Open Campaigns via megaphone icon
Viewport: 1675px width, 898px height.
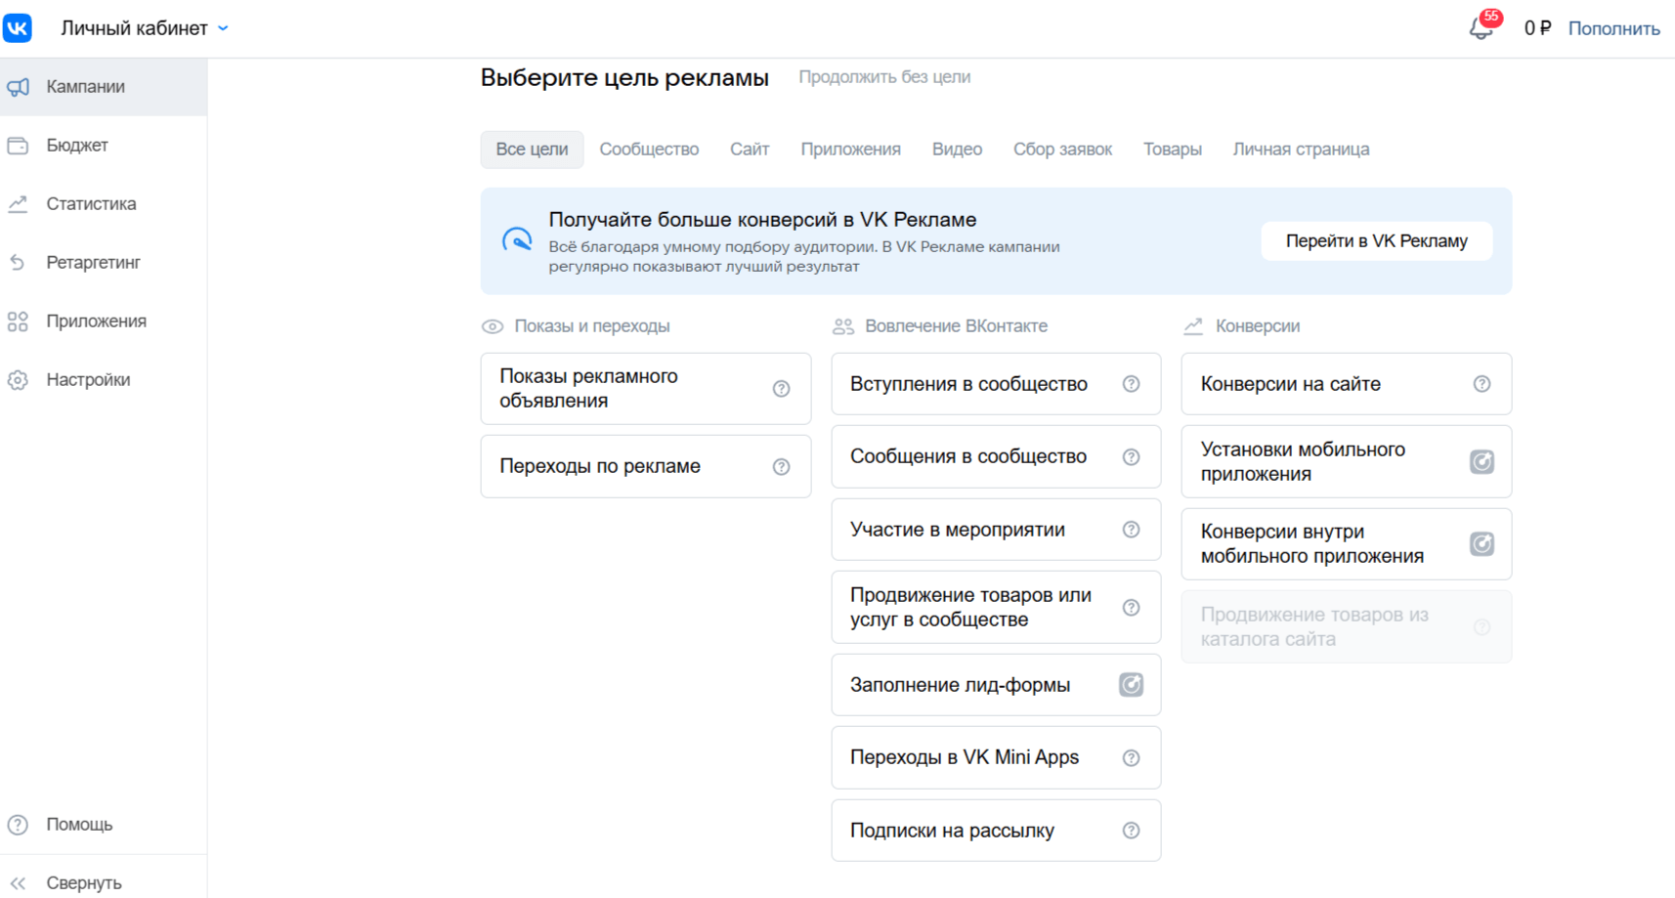coord(19,87)
